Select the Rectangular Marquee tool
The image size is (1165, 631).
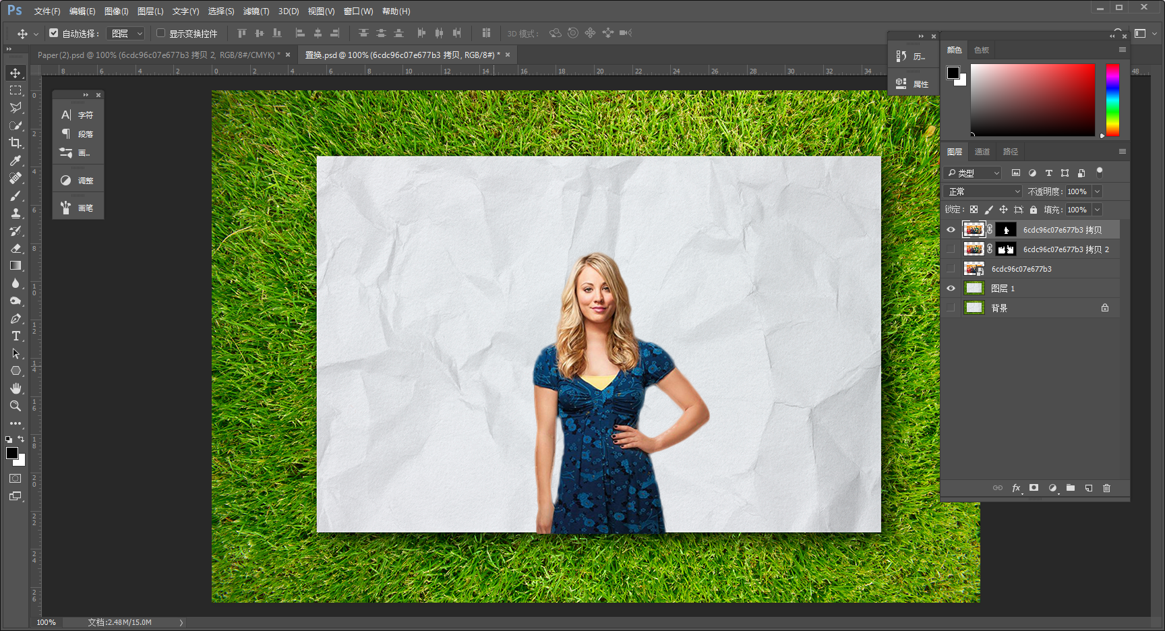coord(16,90)
